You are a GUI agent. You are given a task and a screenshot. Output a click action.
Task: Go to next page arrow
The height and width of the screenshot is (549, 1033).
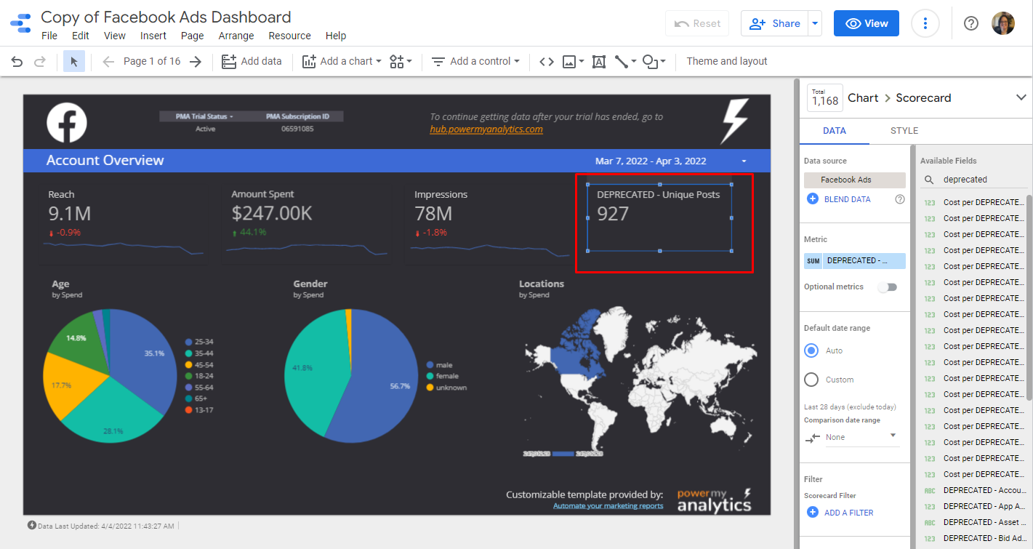[x=195, y=62]
